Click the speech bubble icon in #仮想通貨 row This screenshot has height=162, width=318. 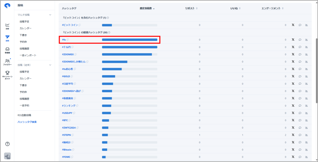coord(300,98)
